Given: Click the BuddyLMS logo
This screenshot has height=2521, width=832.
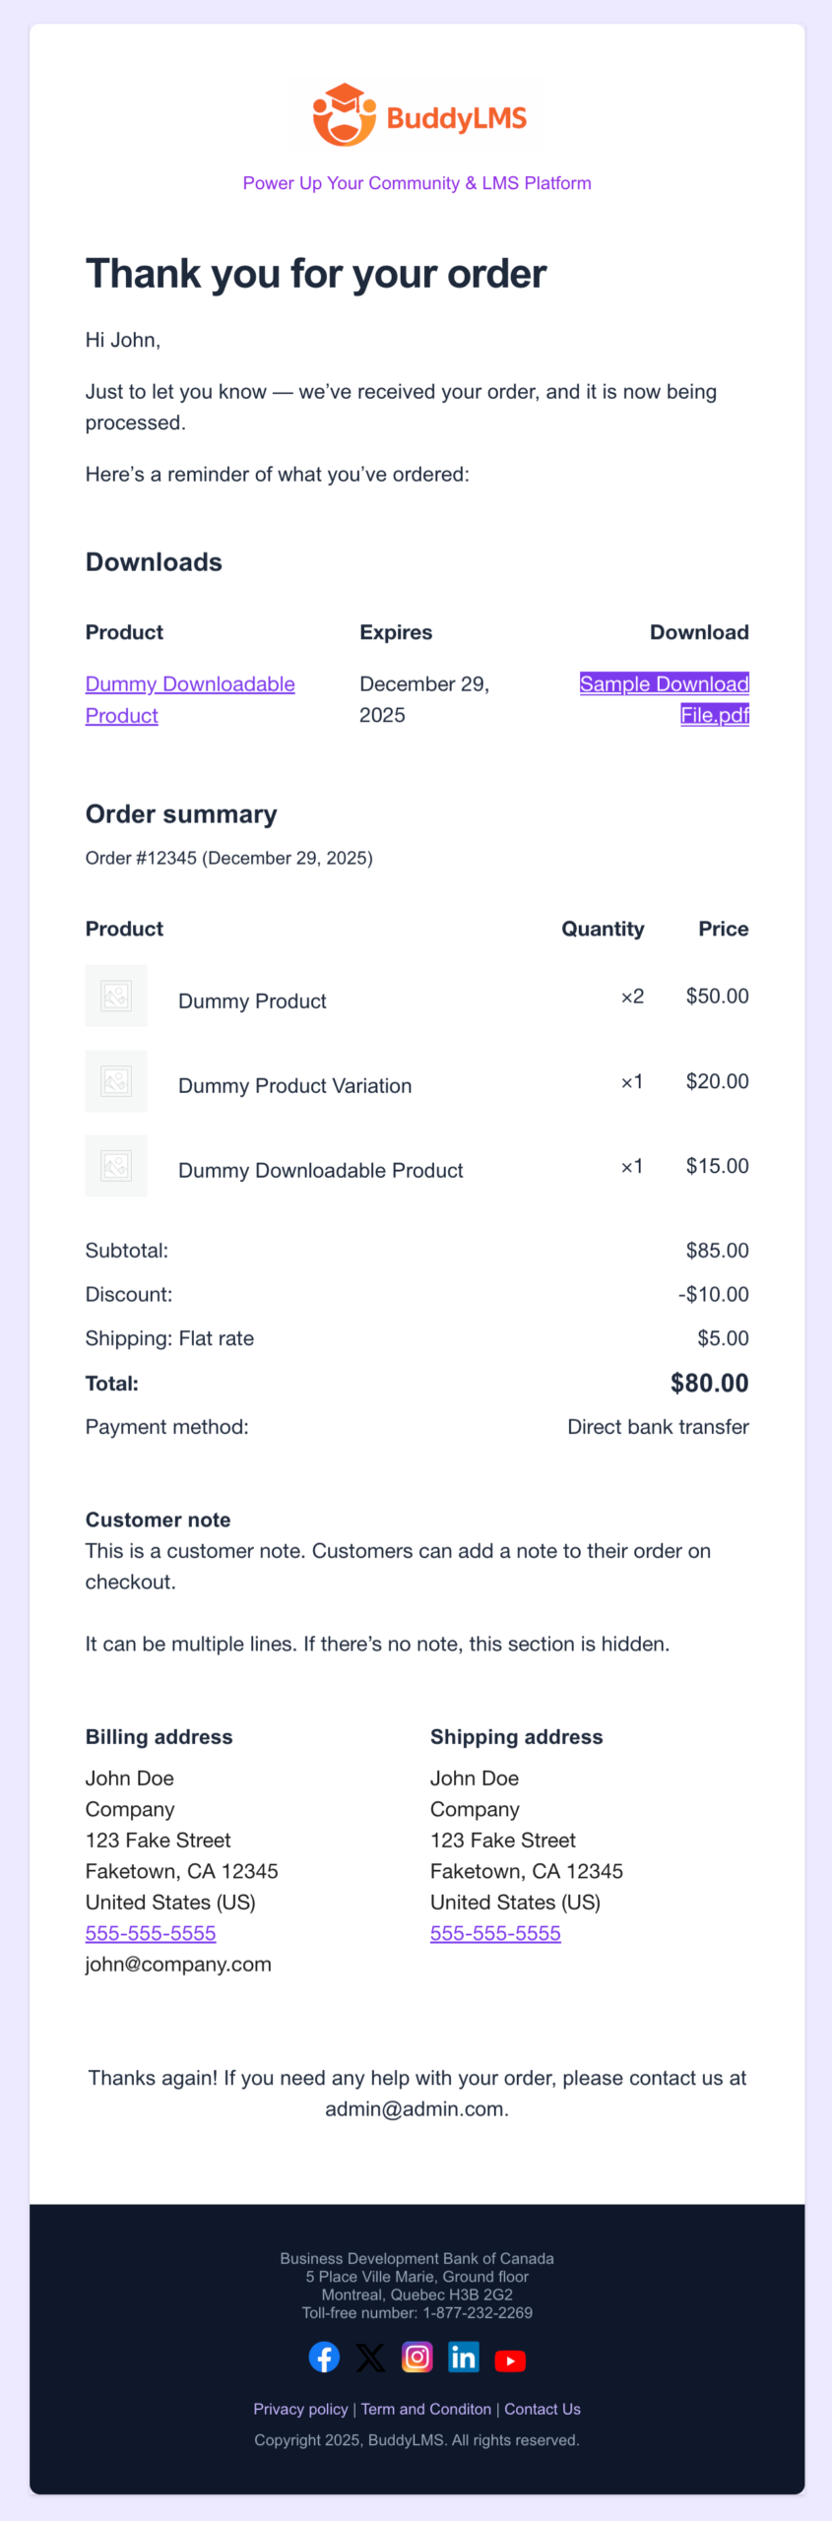Looking at the screenshot, I should pos(417,116).
